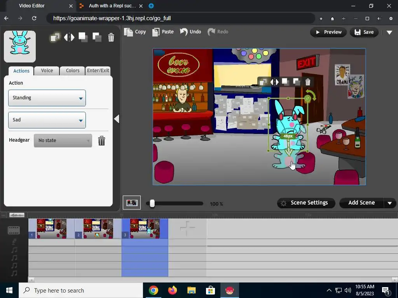
Task: Click floating send-backward icon above rabbit
Action: (x=297, y=81)
